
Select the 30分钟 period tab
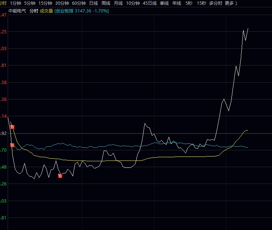[62, 3]
